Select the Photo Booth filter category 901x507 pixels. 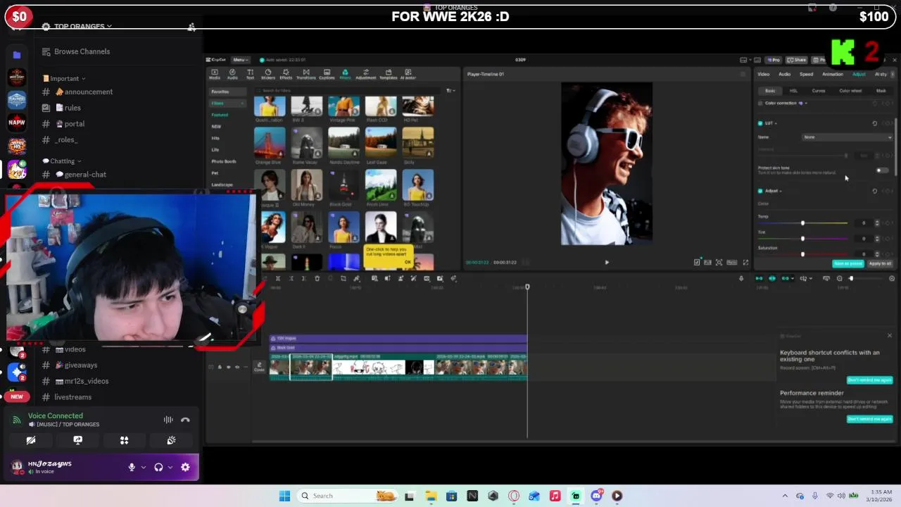tap(224, 161)
